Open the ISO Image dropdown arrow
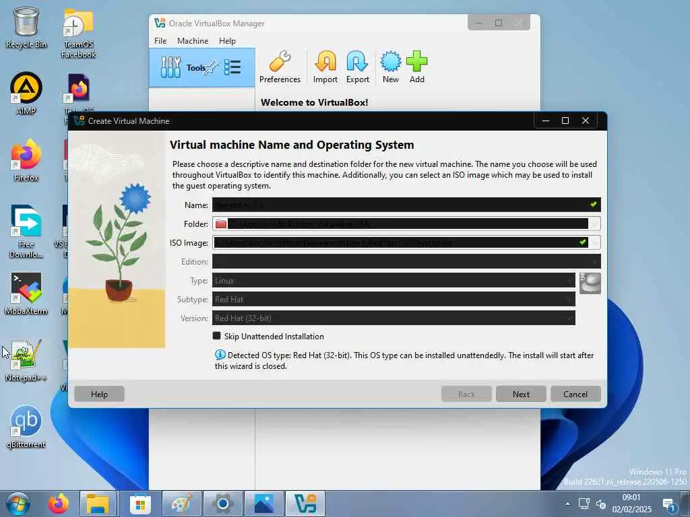 [595, 242]
